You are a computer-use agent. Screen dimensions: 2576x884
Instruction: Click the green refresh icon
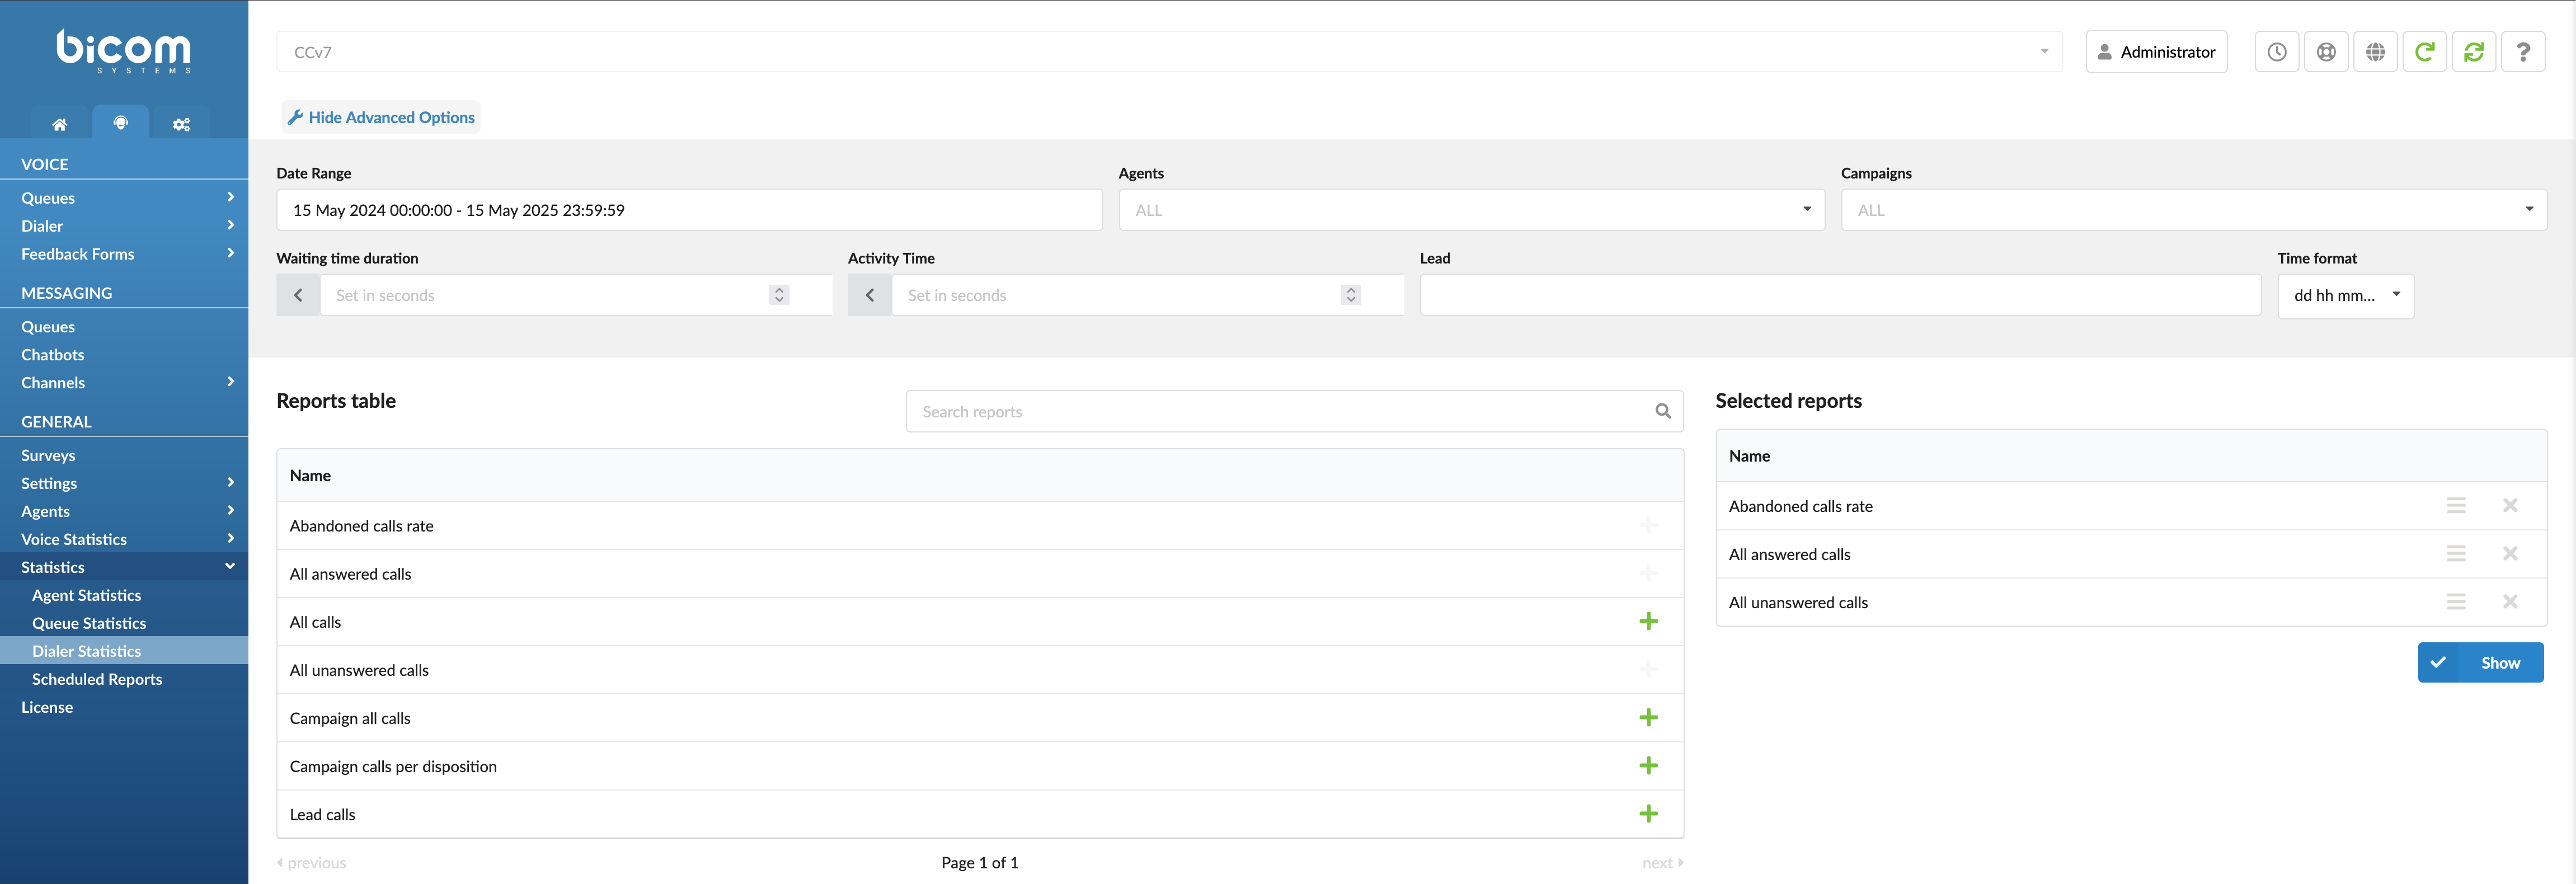point(2425,51)
